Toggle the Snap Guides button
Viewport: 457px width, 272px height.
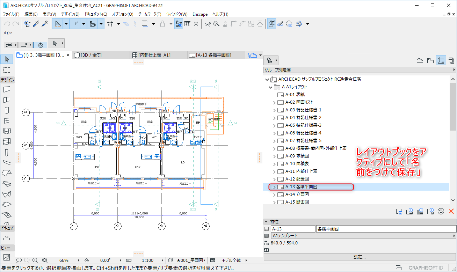point(75,24)
